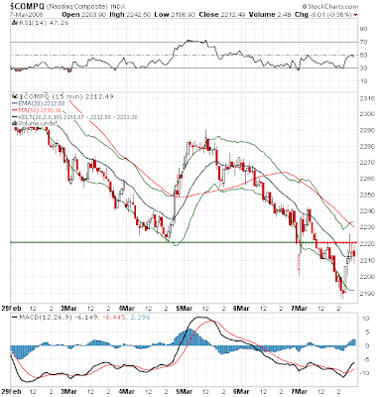Click the MA(50) 2230.36 legend entry
Screen dimensions: 385x397
[x=39, y=110]
